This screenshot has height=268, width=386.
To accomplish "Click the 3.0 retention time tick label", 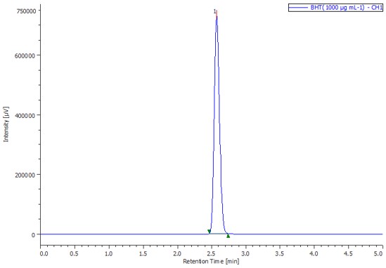I will [x=245, y=254].
